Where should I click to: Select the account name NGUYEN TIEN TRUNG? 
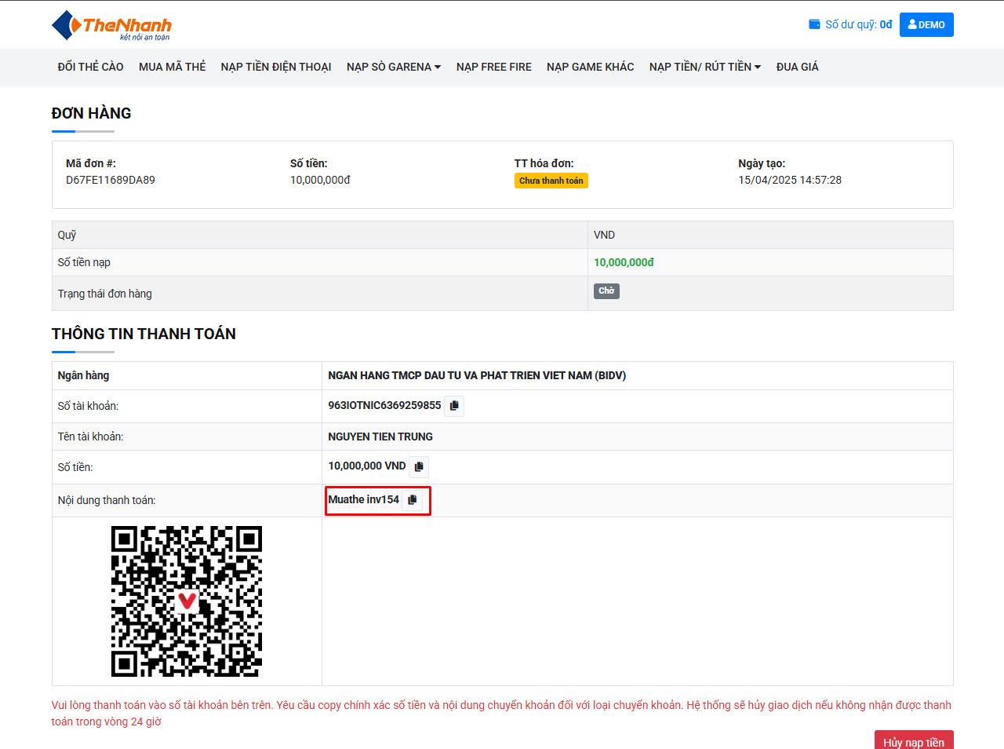click(380, 437)
